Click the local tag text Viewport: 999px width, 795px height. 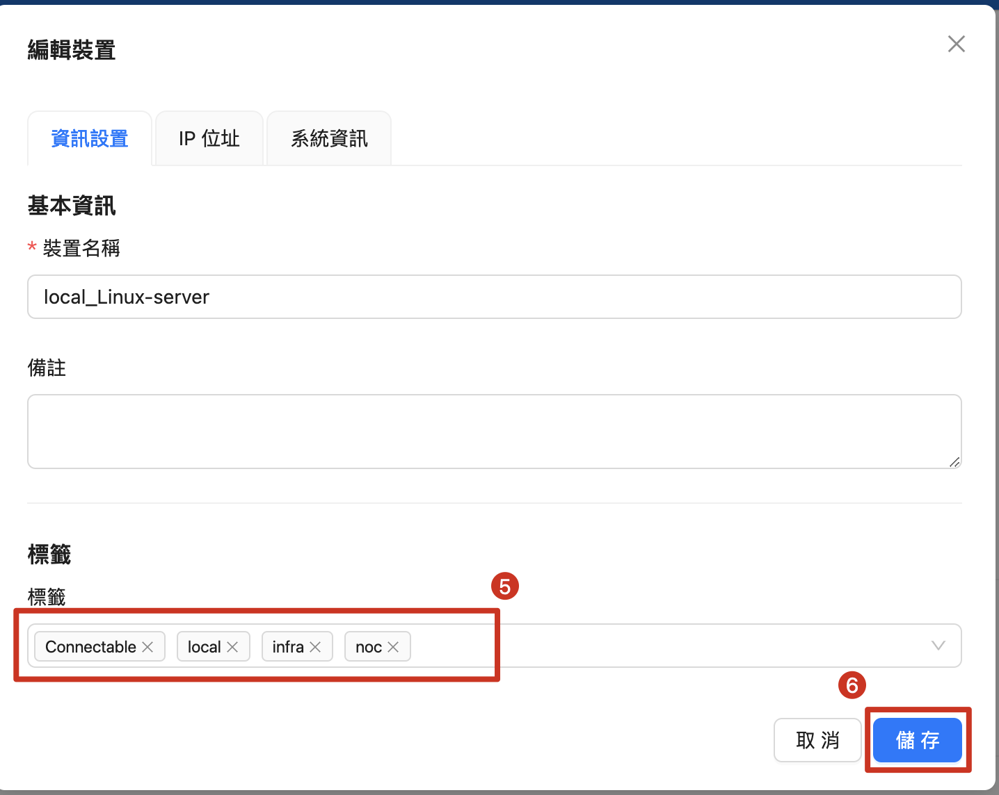coord(204,647)
